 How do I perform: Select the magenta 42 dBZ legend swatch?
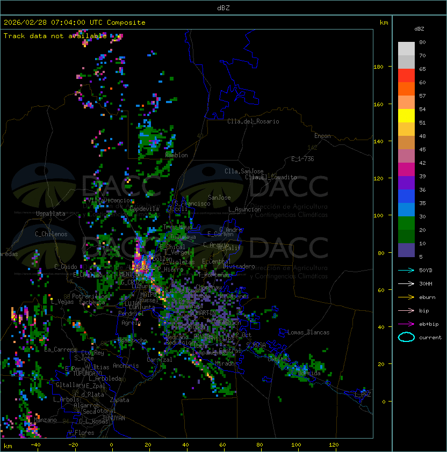pos(406,170)
